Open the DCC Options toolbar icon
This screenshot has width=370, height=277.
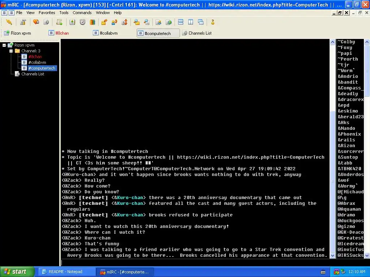point(124,22)
